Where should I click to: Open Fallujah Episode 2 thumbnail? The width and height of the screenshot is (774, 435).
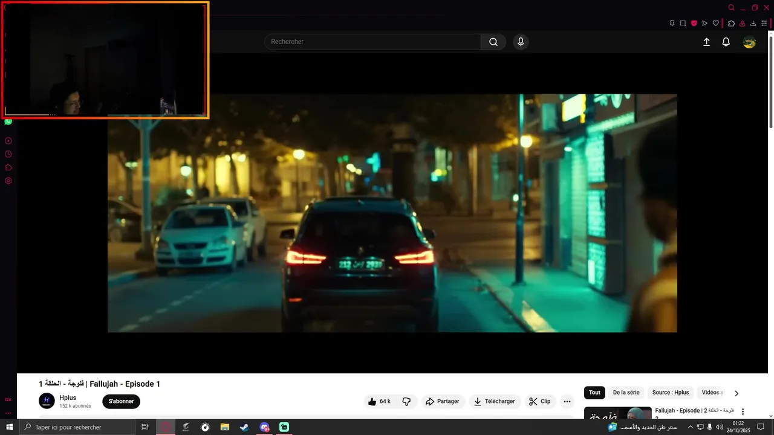617,413
